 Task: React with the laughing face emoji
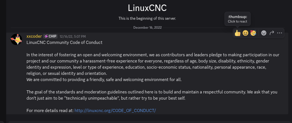pyautogui.click(x=245, y=33)
